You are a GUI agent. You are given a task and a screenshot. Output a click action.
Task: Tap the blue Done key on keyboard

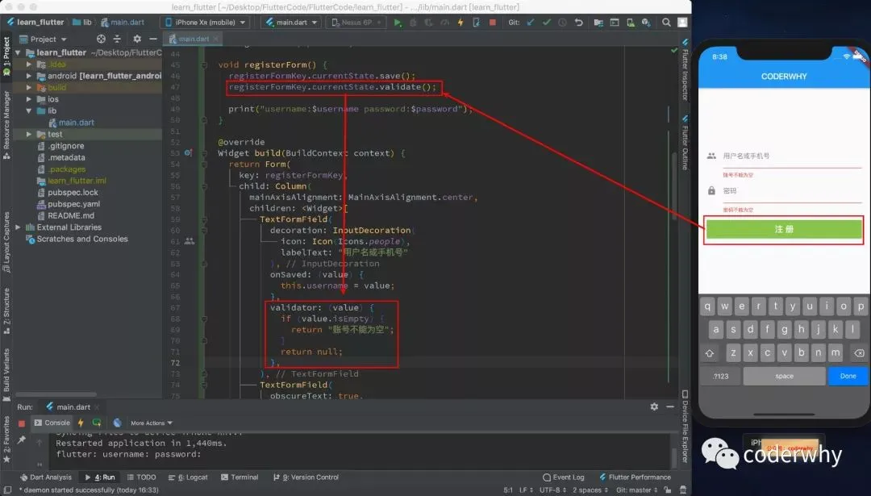point(848,376)
